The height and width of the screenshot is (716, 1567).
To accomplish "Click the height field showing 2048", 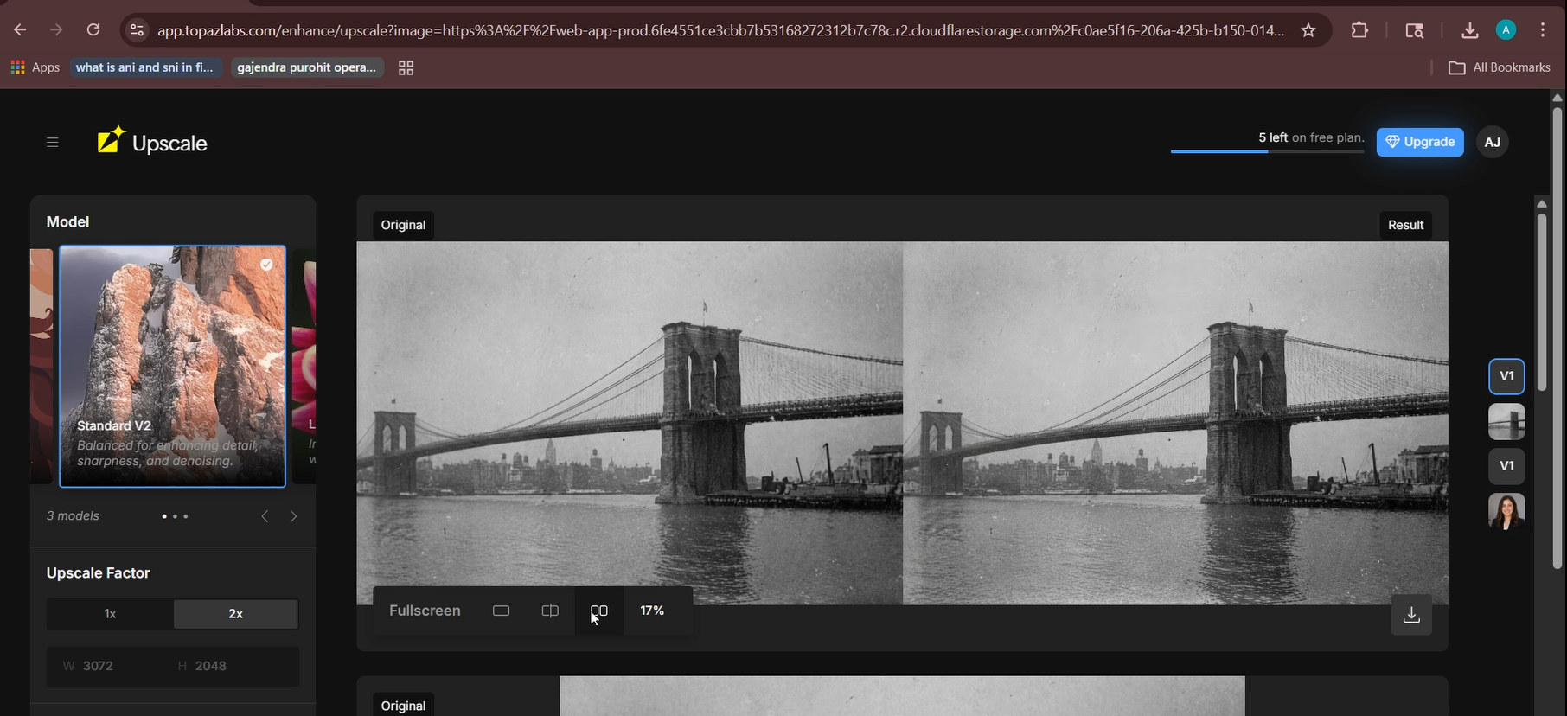I will tap(235, 666).
